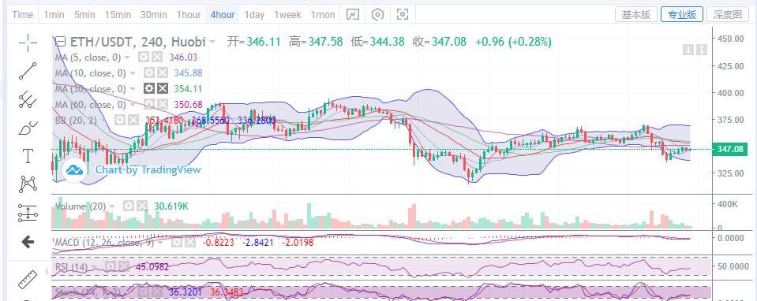This screenshot has height=301, width=757.
Task: Open the indicators chart-line icon
Action: pyautogui.click(x=354, y=15)
